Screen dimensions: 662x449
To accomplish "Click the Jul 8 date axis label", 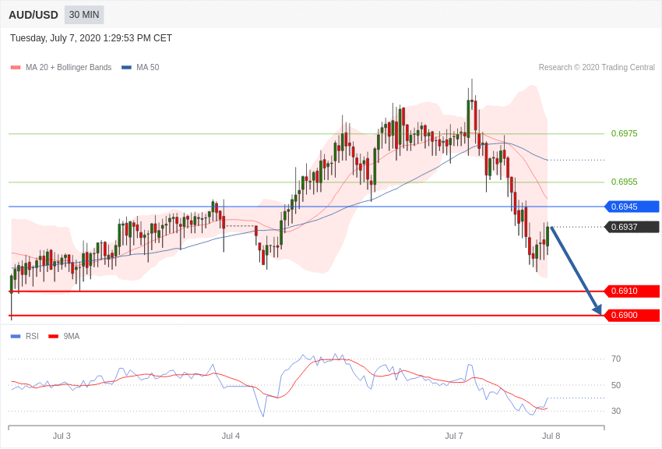I will tap(551, 436).
